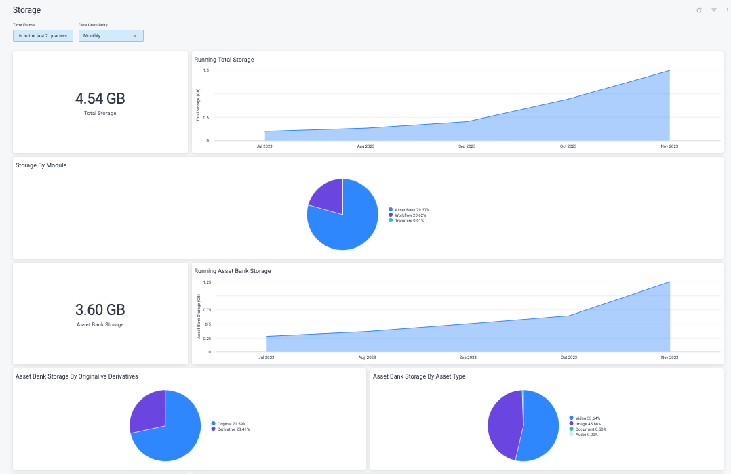The image size is (731, 474).
Task: Open the dashboard filters funnel icon
Action: click(x=713, y=10)
